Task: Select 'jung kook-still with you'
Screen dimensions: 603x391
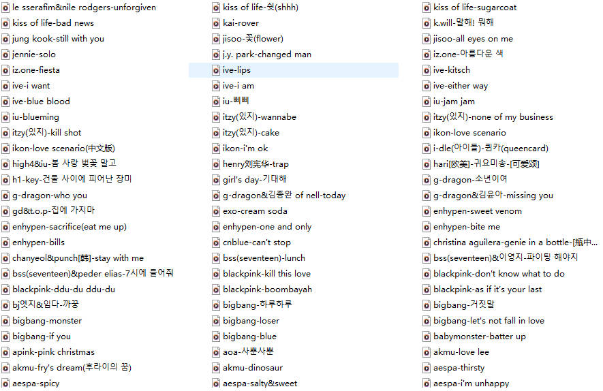Action: tap(58, 39)
